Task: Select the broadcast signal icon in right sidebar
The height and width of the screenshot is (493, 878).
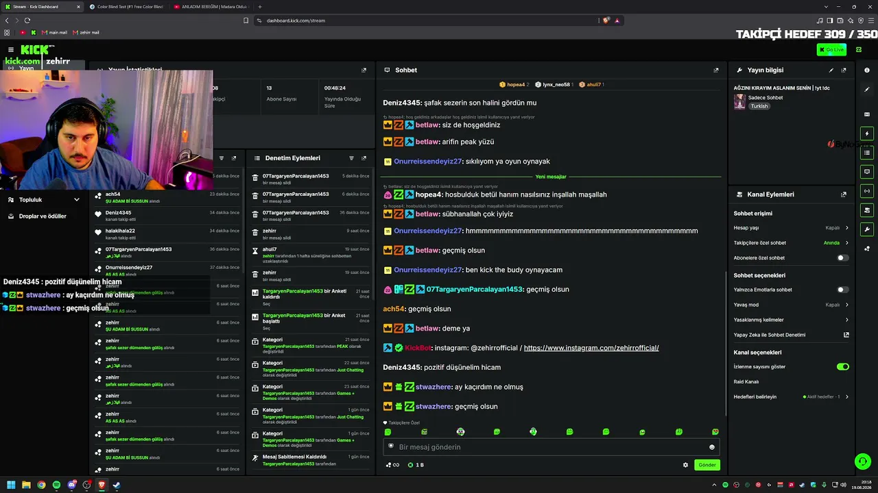Action: tap(867, 191)
